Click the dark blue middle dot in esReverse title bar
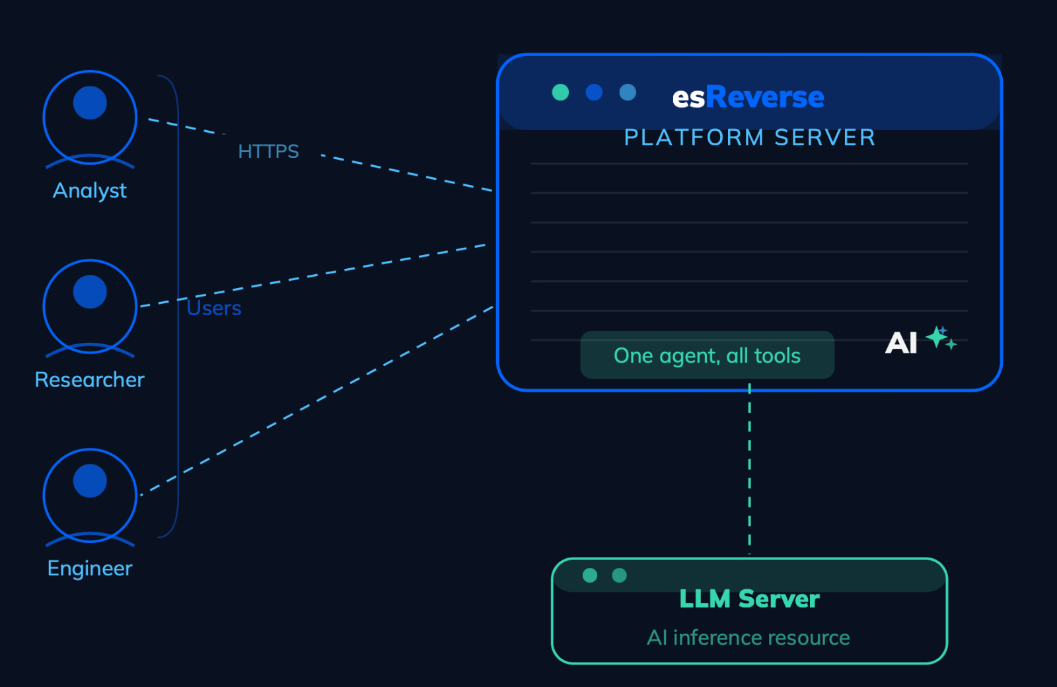1057x687 pixels. point(594,92)
